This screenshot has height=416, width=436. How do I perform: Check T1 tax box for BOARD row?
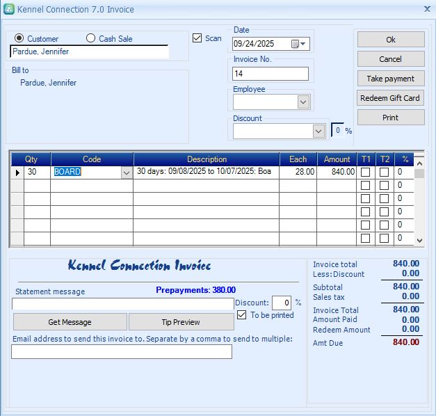pos(365,172)
